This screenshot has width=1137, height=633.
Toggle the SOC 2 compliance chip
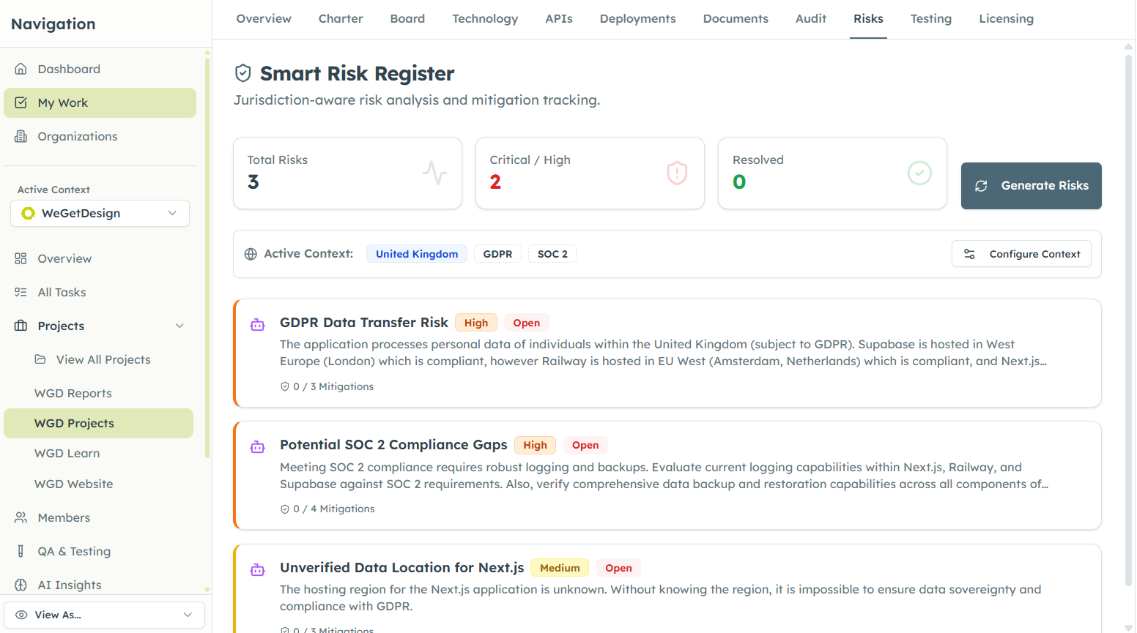552,253
